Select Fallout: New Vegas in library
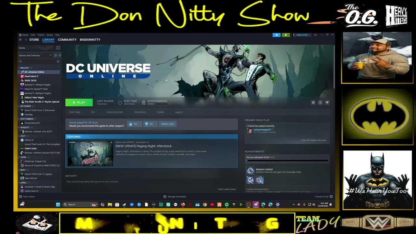 [34, 97]
